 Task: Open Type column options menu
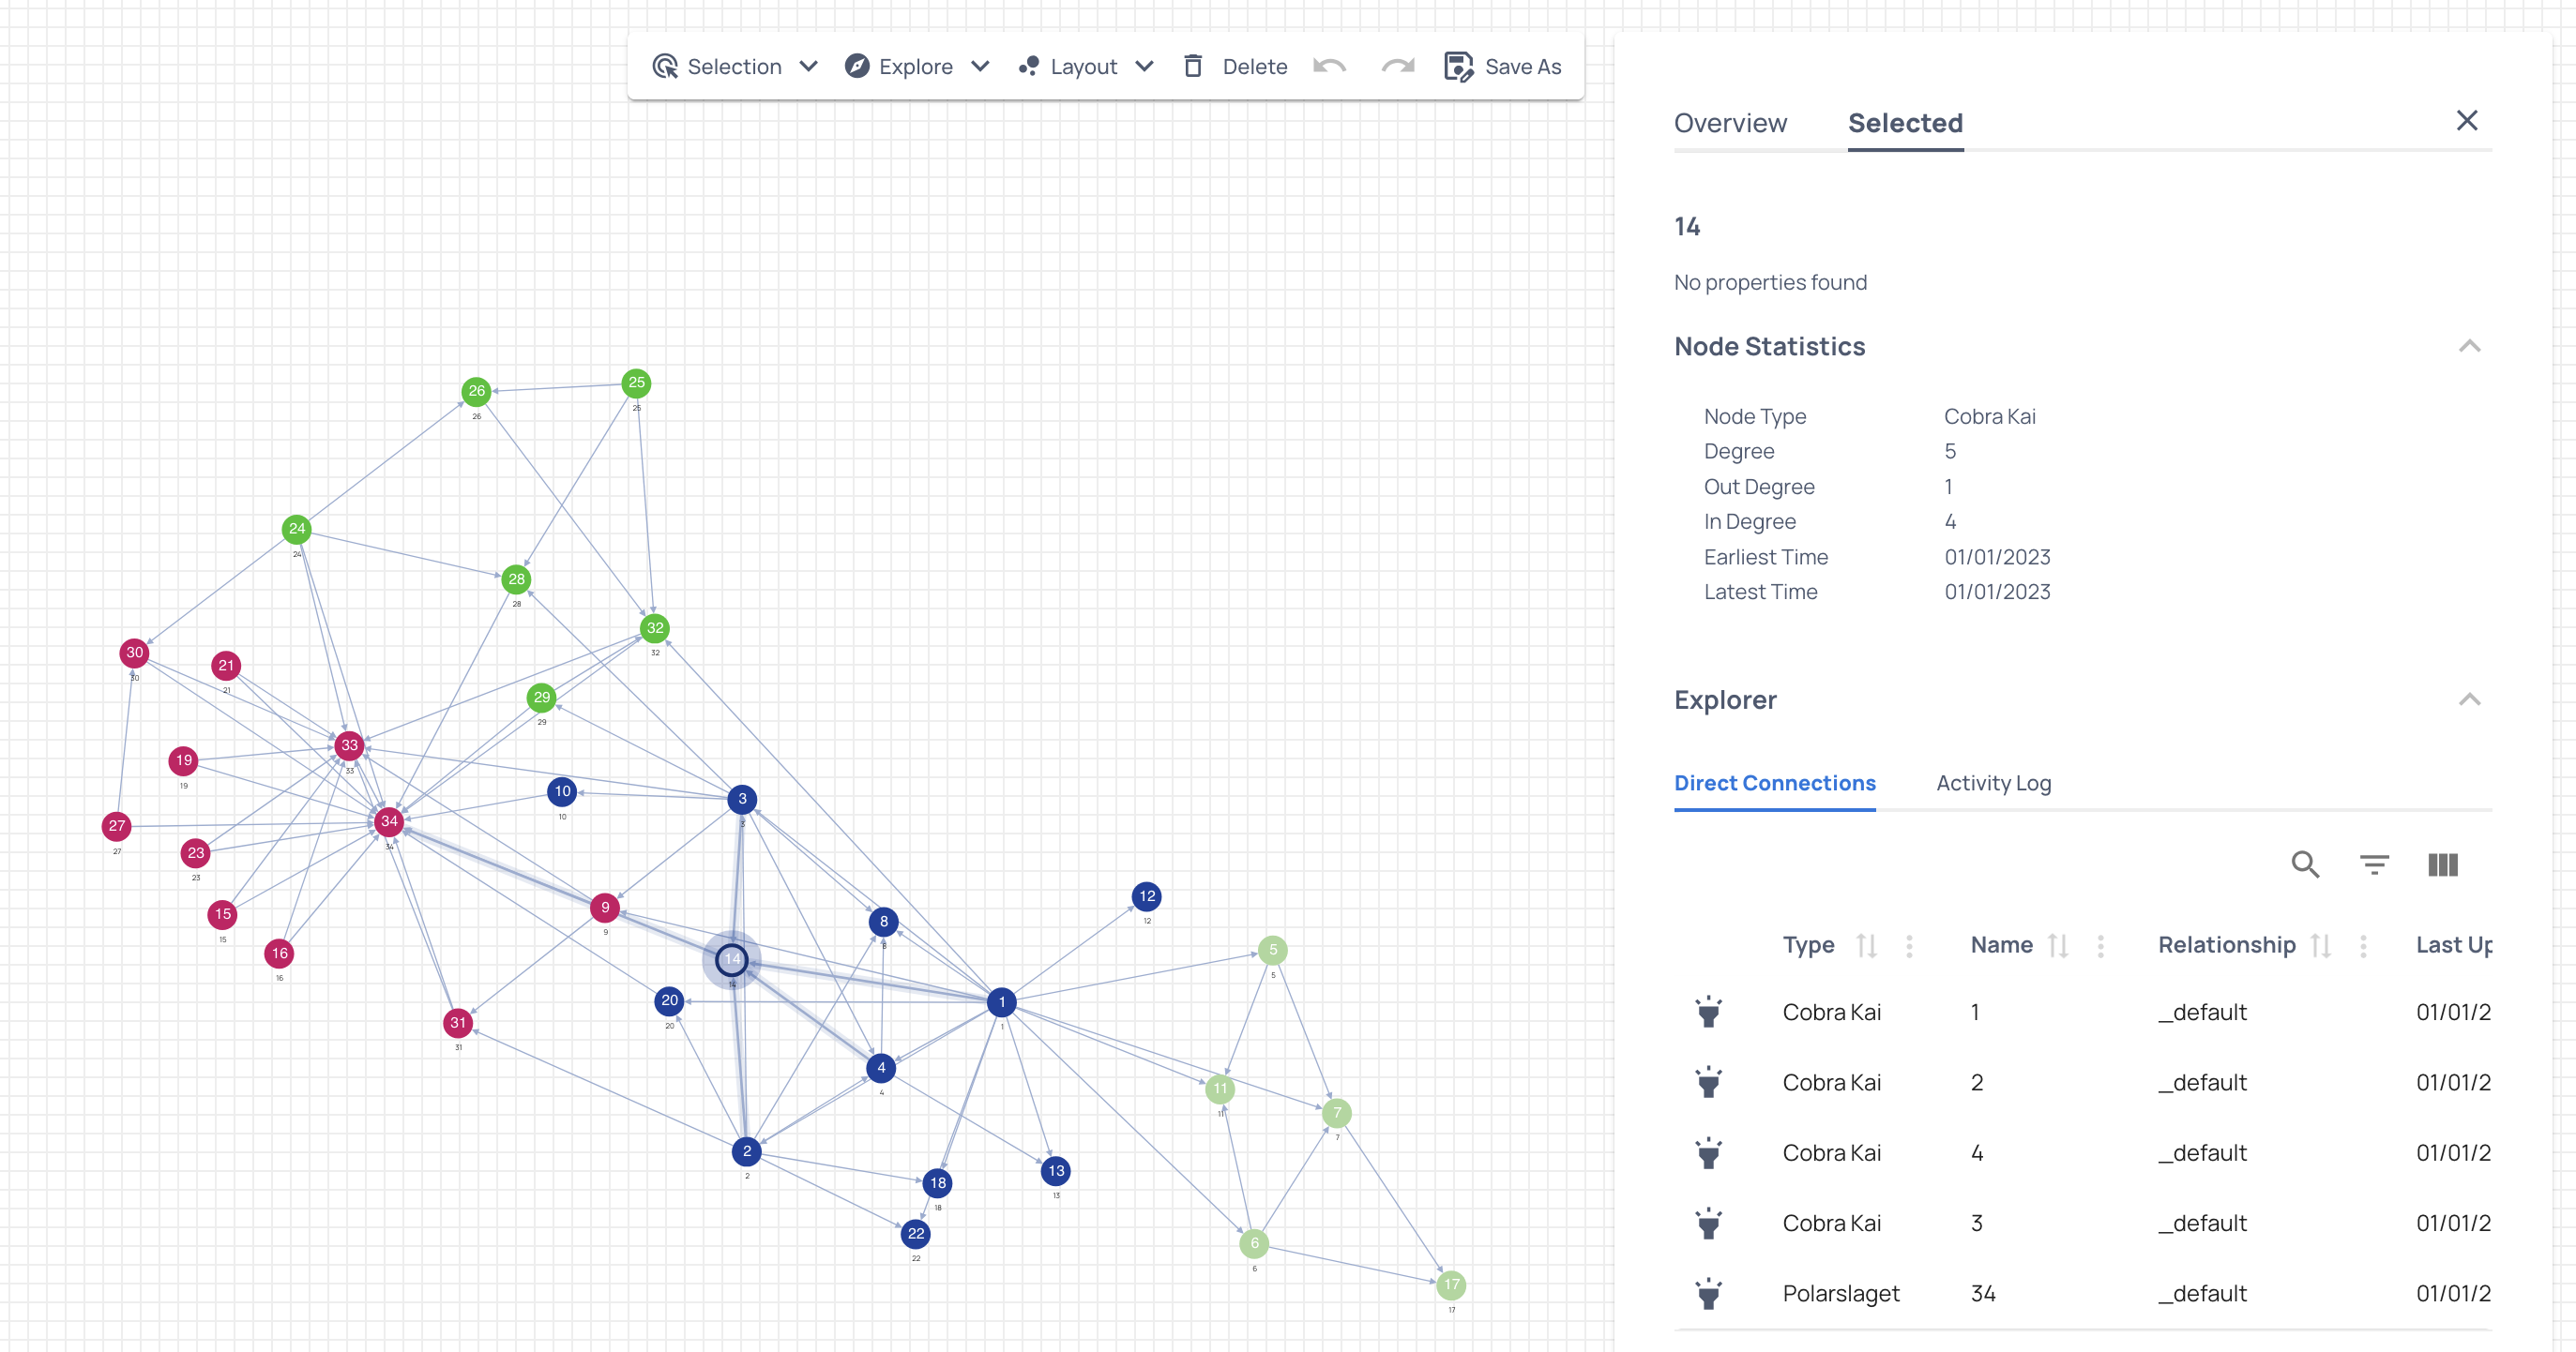pos(1909,945)
